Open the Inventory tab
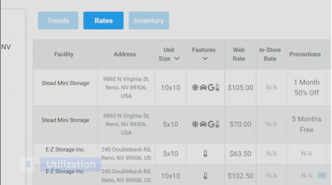 [149, 20]
